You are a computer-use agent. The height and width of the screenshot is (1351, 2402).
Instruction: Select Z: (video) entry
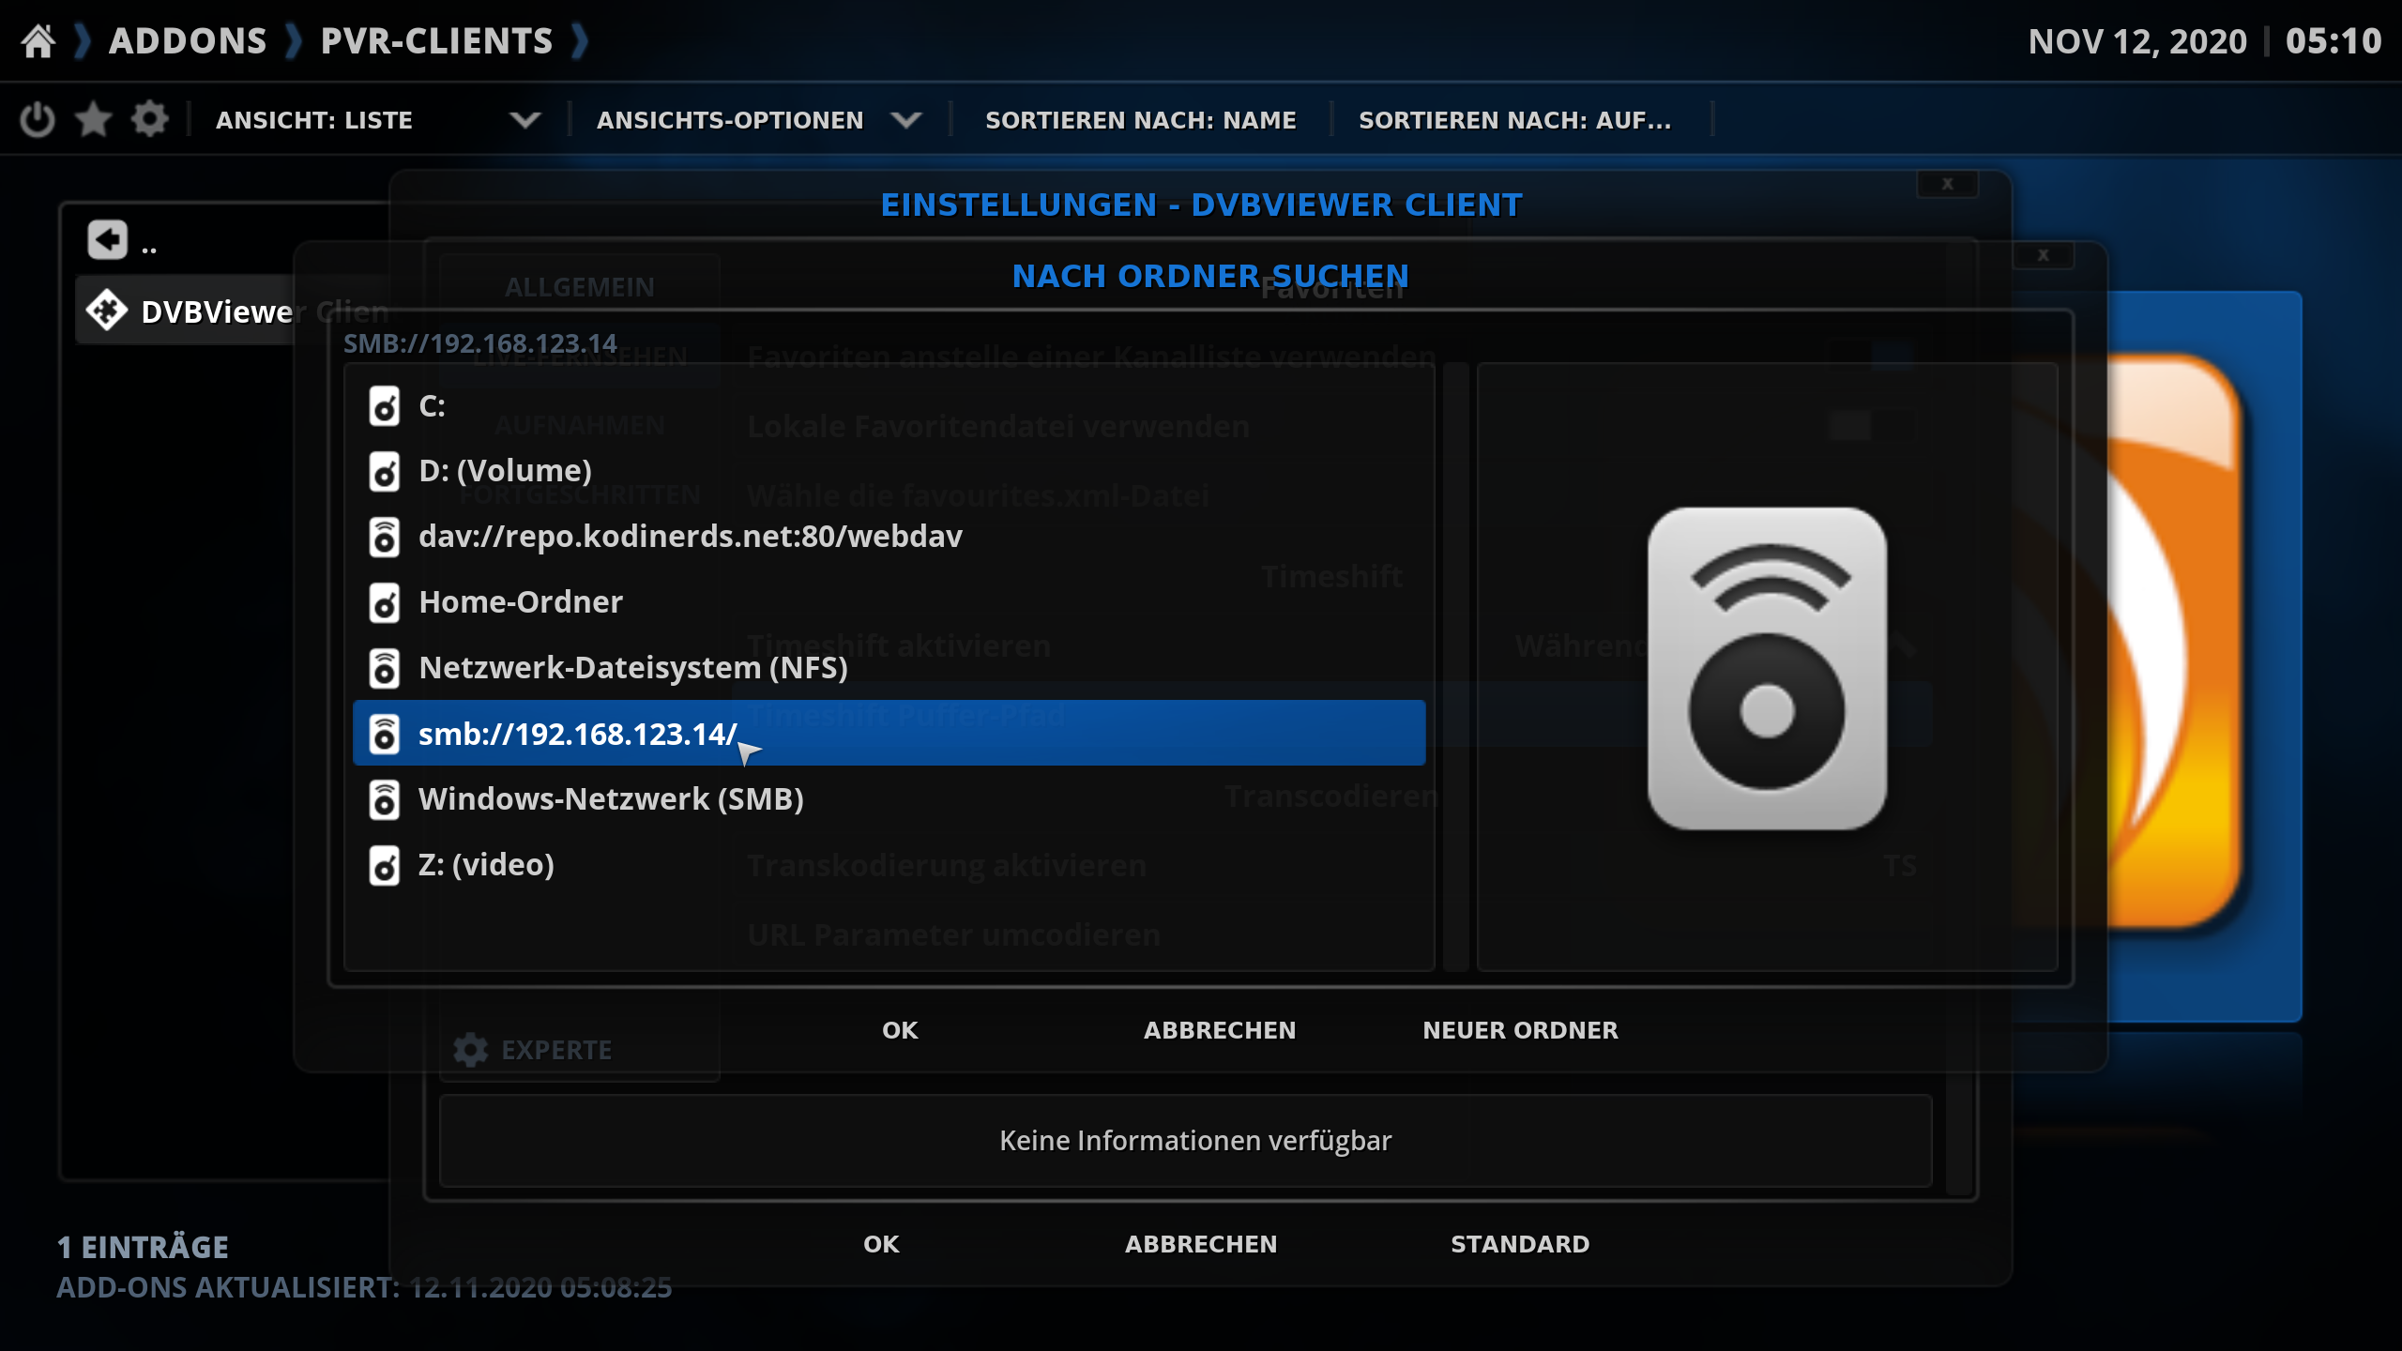click(x=889, y=865)
